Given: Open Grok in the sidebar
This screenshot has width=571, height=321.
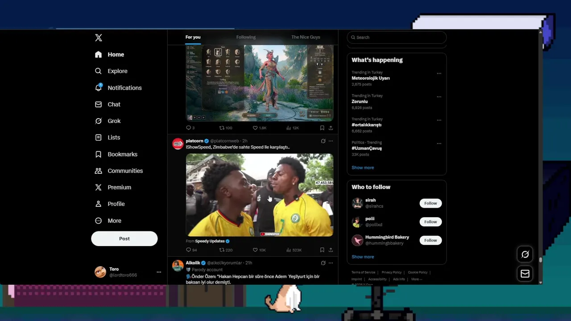Looking at the screenshot, I should tap(108, 121).
